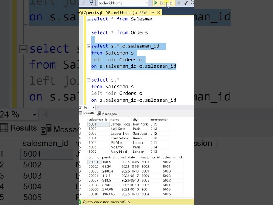
Task: Collapse the 'select s.*' query block
Action: [x=88, y=80]
